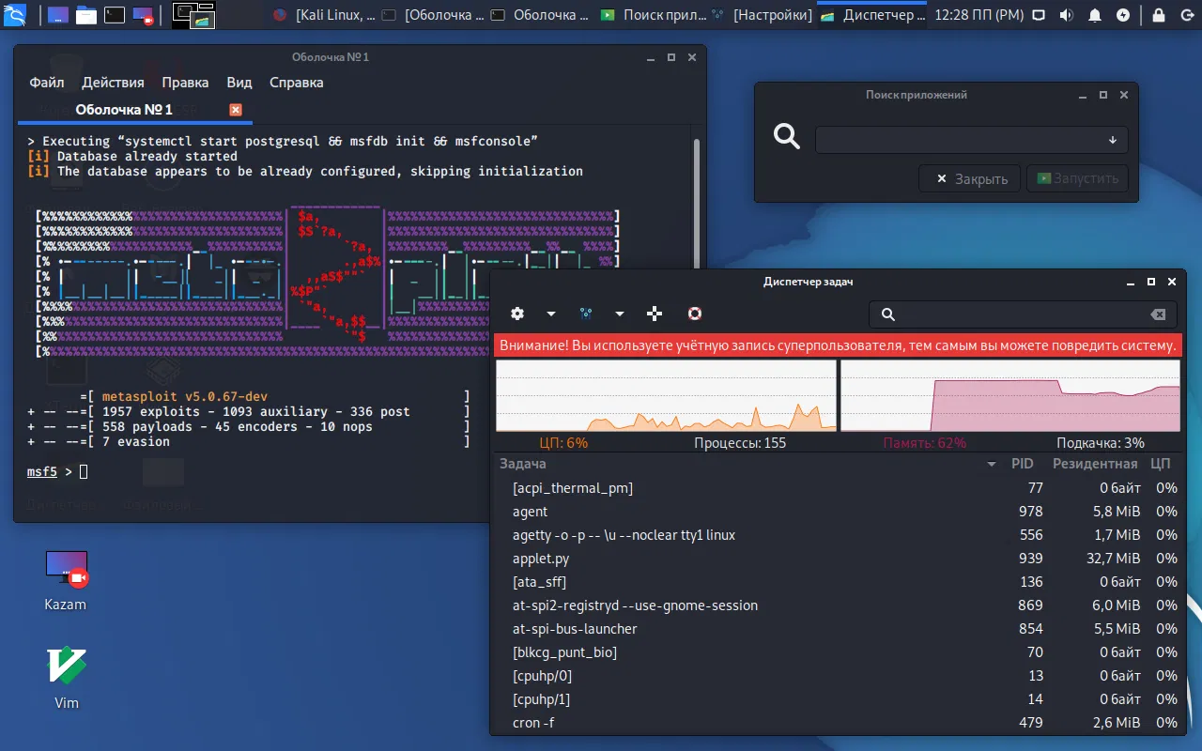The width and height of the screenshot is (1202, 751).
Task: Open the volume control in the system tray
Action: tap(1066, 15)
